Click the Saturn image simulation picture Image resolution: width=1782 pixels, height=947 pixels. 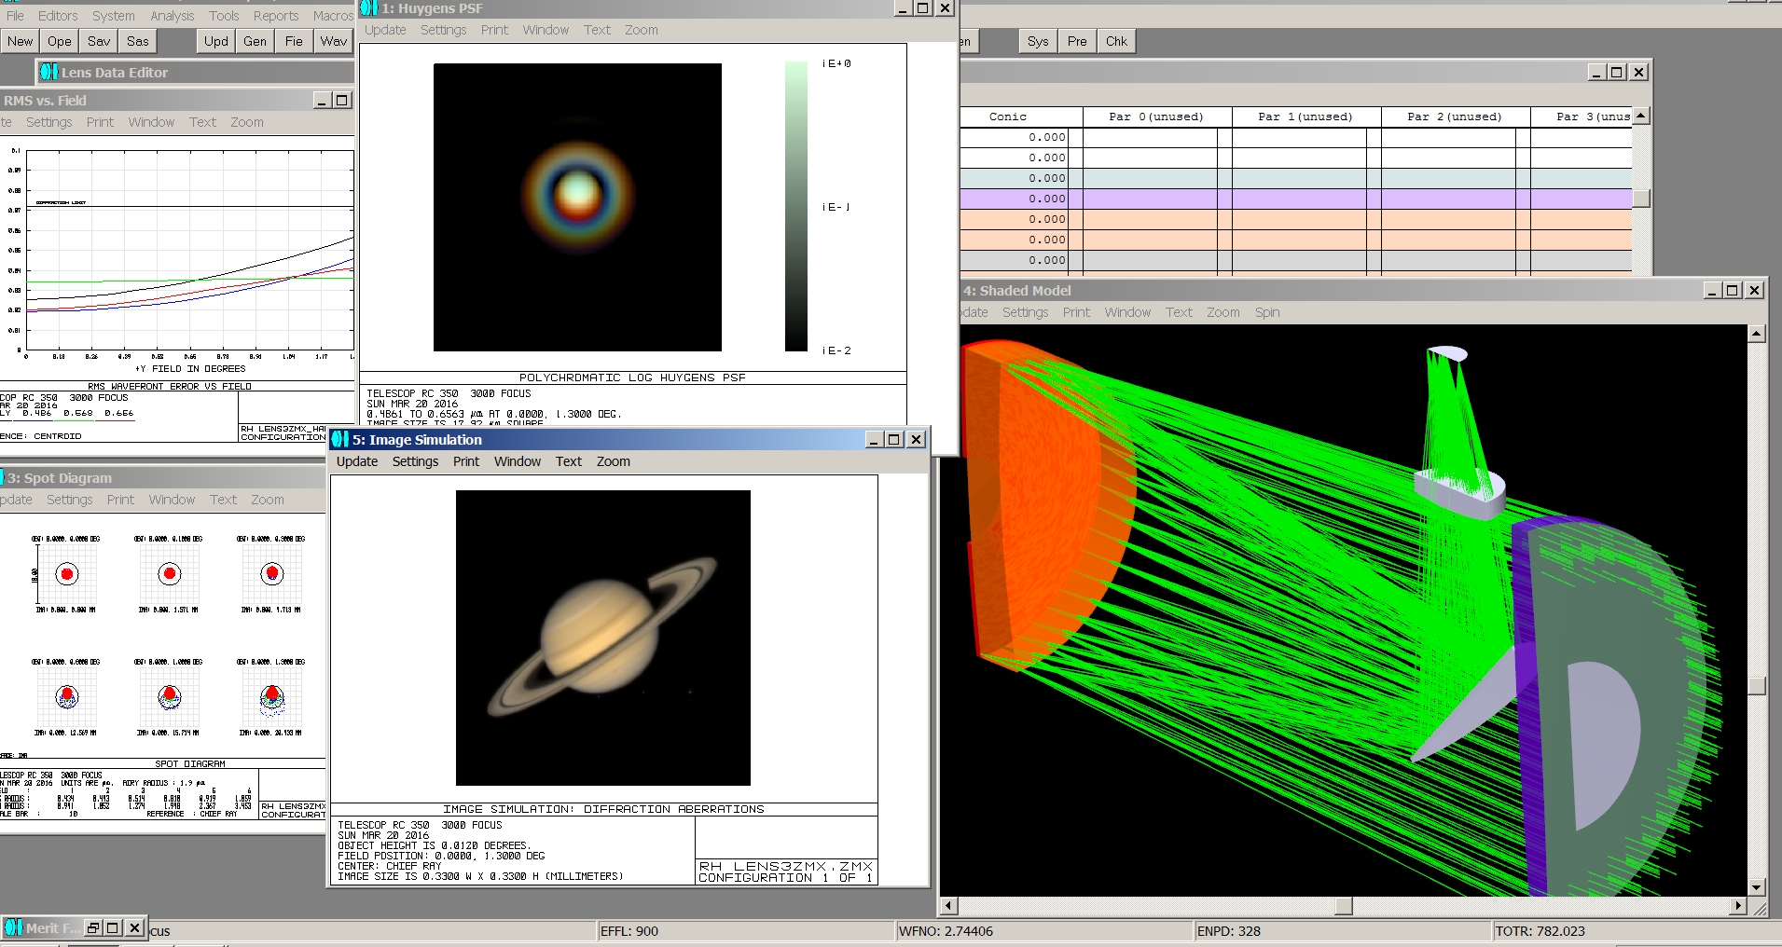tap(602, 638)
